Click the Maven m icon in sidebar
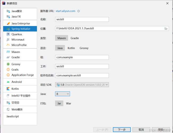Screen dimensions: 173x133 pos(8,52)
